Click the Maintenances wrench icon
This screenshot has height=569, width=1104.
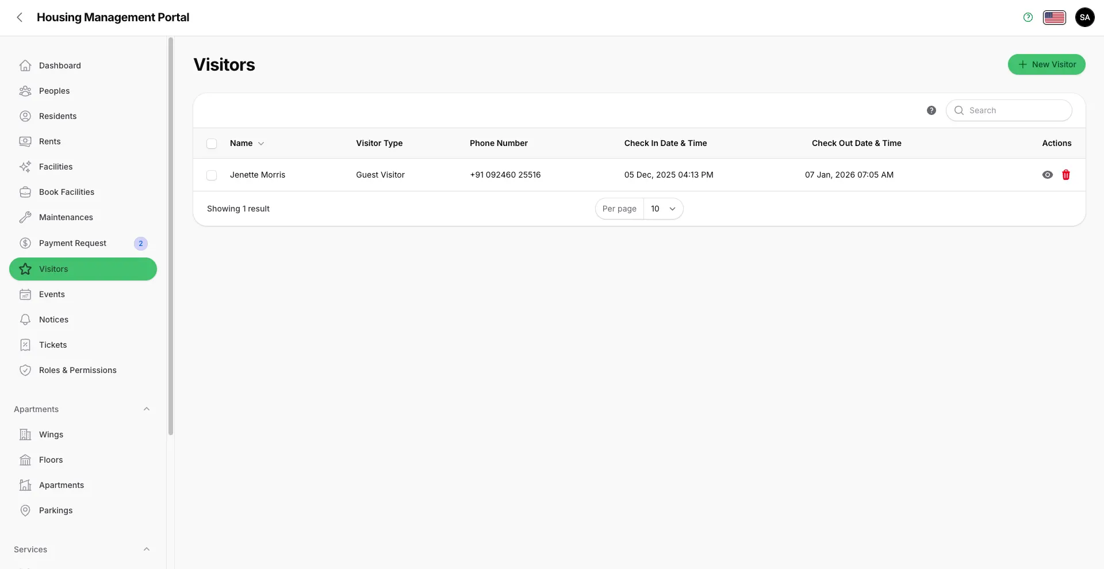pos(25,217)
